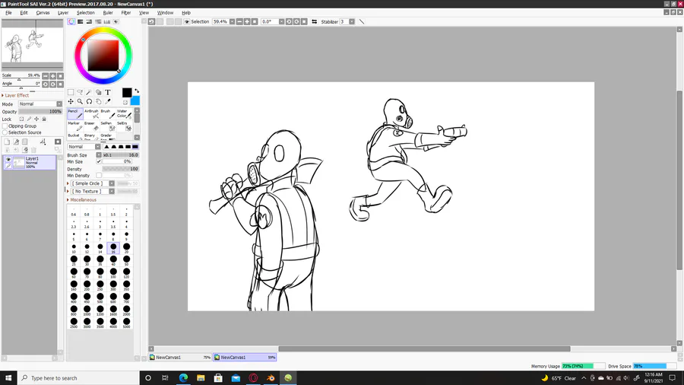Expand the Layer Effect section
Image resolution: width=684 pixels, height=385 pixels.
point(15,95)
